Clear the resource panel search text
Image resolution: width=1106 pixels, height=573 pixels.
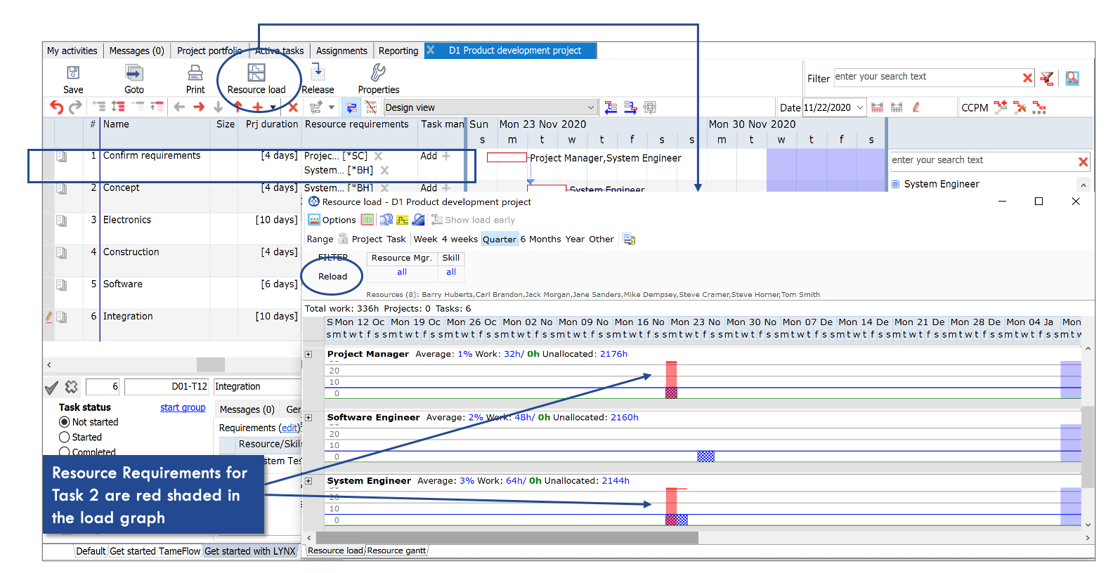pos(1083,162)
